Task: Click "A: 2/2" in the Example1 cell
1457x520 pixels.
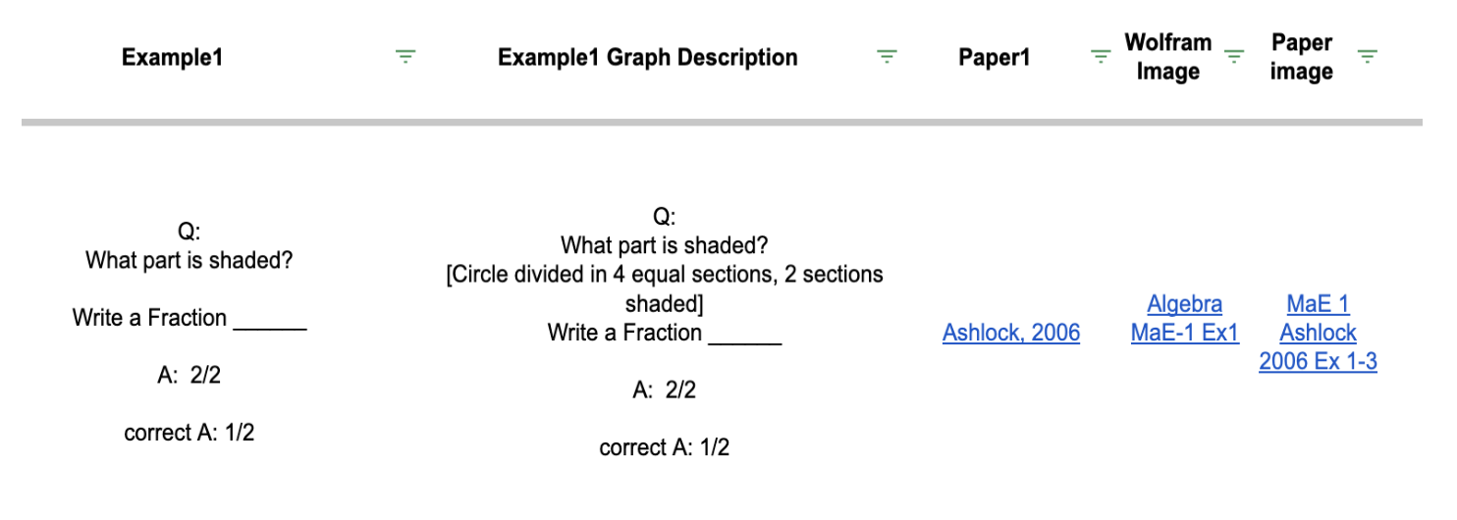Action: (x=189, y=376)
